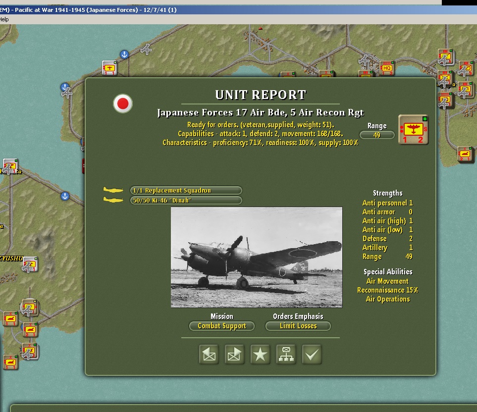
Task: Click the air unit counter in report
Action: tap(413, 130)
